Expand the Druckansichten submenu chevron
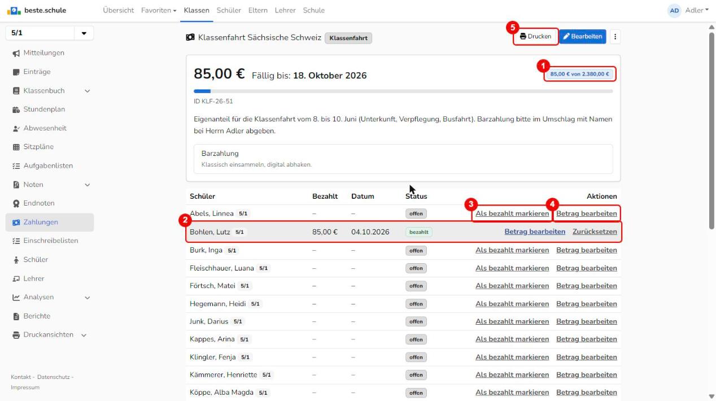This screenshot has height=401, width=716. [84, 335]
